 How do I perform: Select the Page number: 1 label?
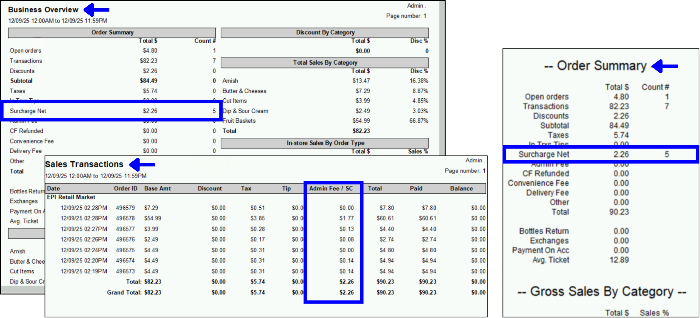click(x=406, y=16)
